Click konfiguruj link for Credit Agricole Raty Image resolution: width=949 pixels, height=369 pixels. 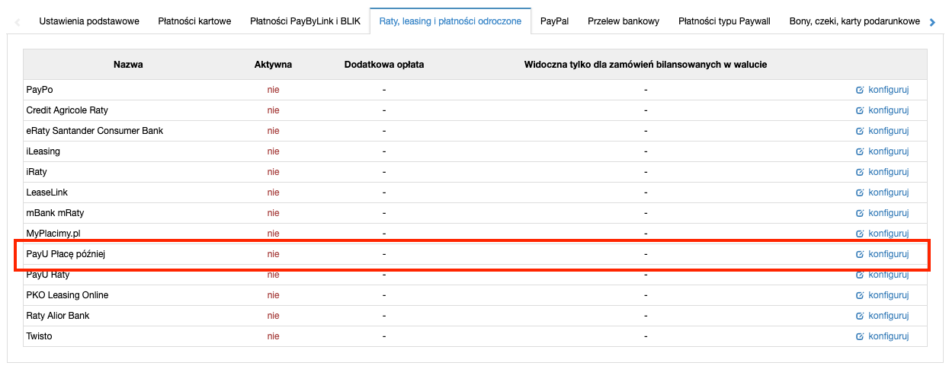(x=889, y=110)
